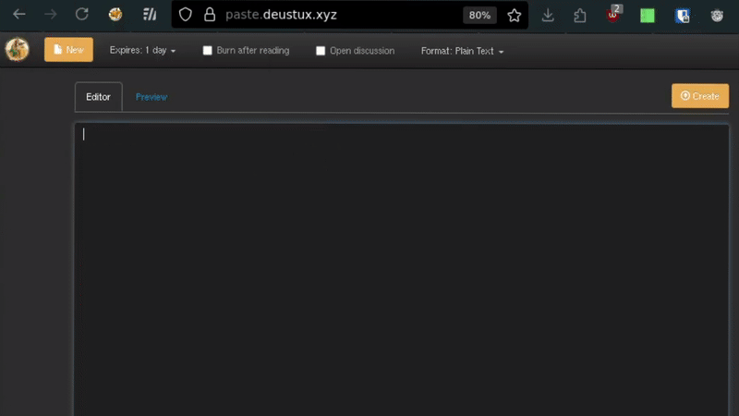739x416 pixels.
Task: Click the striped toolbar icon beside address bar
Action: pos(150,15)
